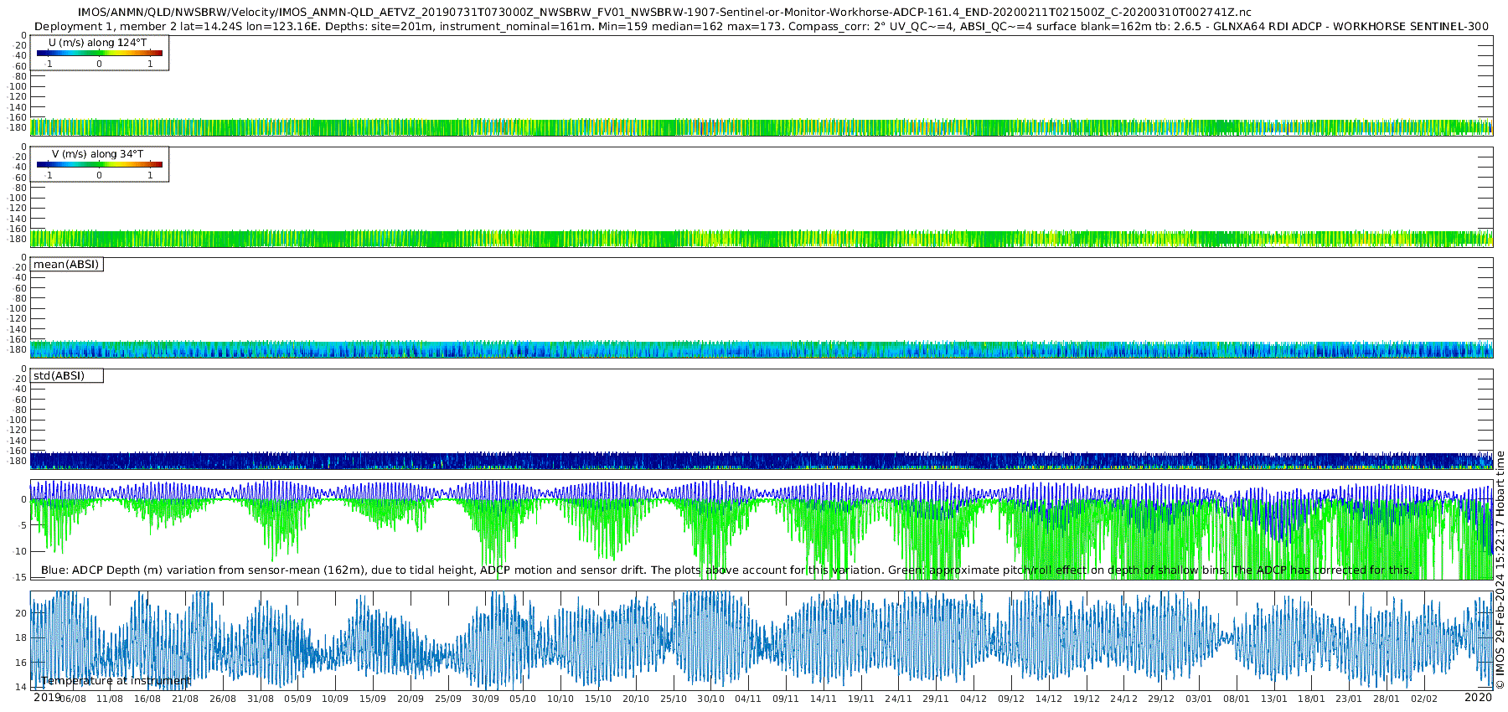Click the U velocity colorbar legend
This screenshot has height=712, width=1508.
point(100,53)
